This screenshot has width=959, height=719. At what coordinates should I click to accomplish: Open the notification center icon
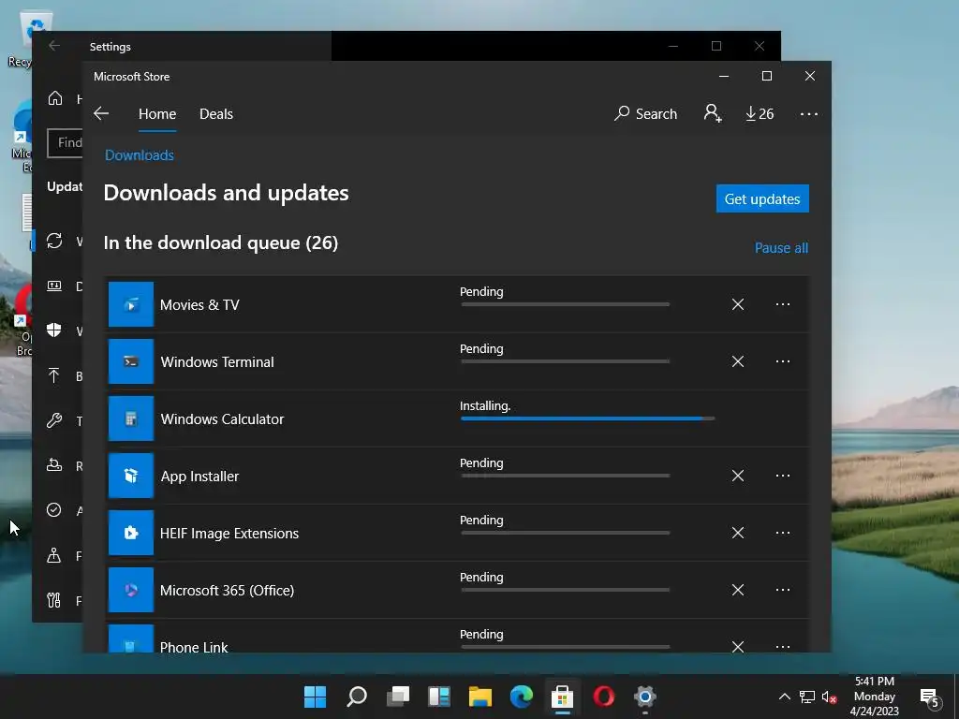929,697
